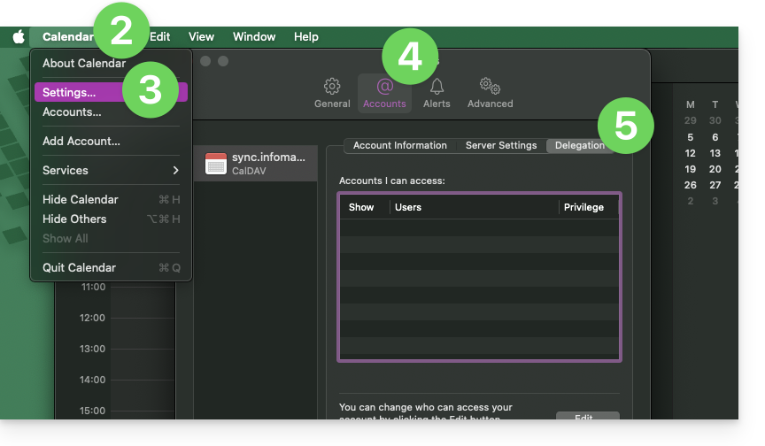Open the View menu in menu bar
Screen dimensions: 765x446
(x=201, y=37)
